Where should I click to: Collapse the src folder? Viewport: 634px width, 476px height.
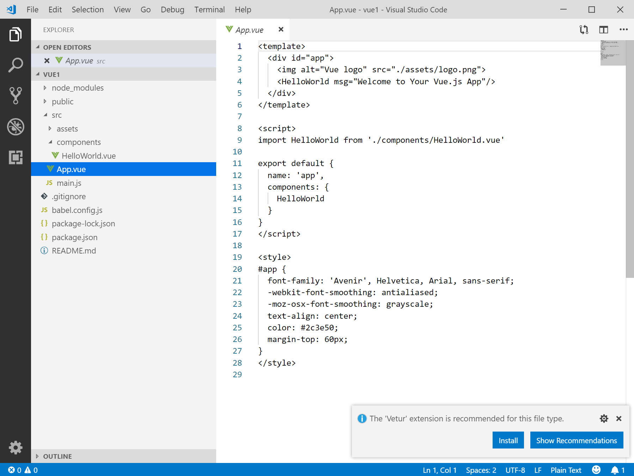123,115
